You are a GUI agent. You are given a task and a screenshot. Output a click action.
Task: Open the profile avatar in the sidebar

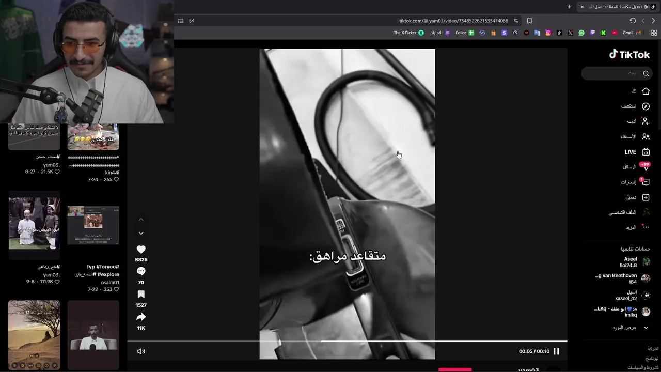pos(646,212)
